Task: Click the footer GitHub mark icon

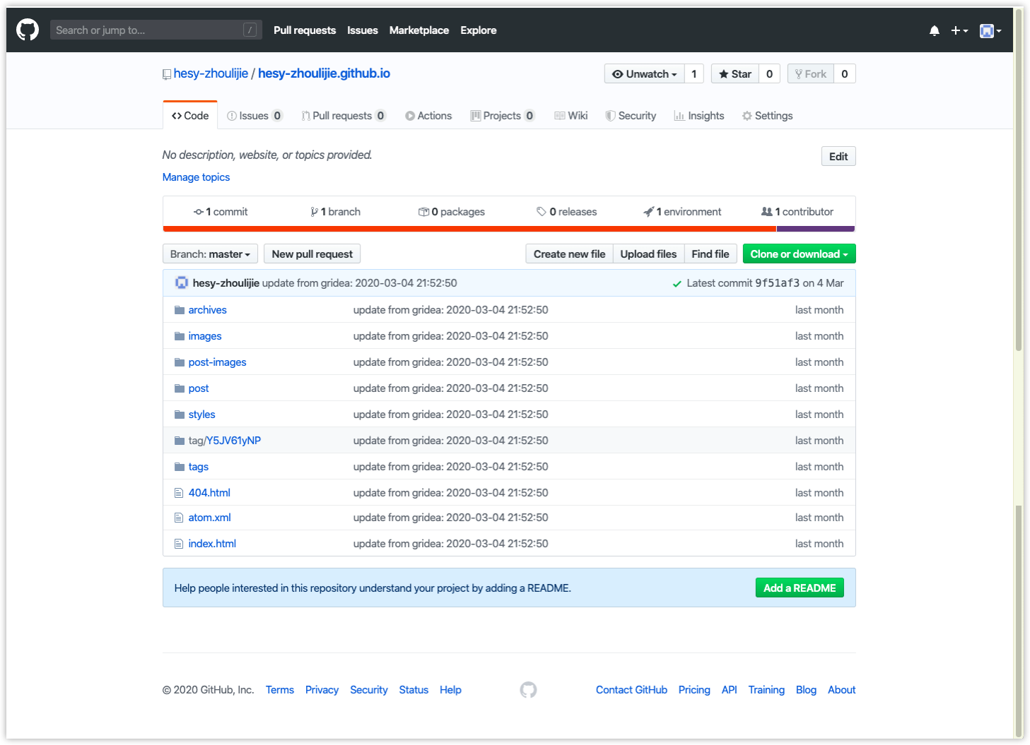Action: pos(528,690)
